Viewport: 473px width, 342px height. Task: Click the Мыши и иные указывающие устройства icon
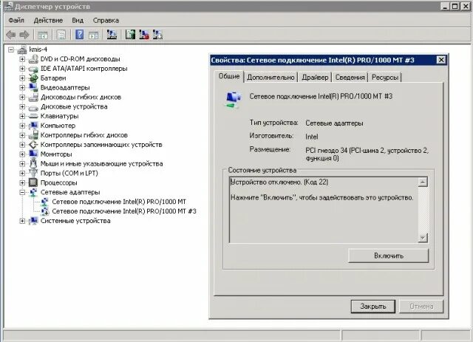tap(33, 163)
